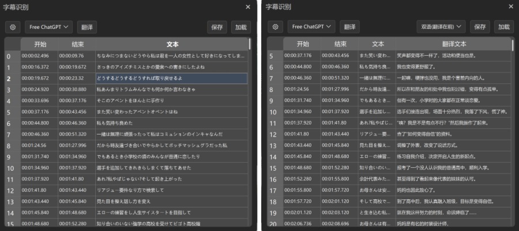This screenshot has height=231, width=519.
Task: Click start time 00:02:06.736 in right table
Action: (302, 224)
